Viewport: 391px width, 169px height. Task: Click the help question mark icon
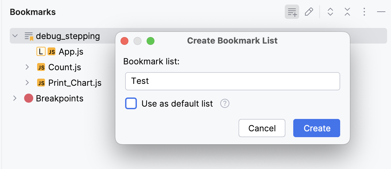[225, 104]
